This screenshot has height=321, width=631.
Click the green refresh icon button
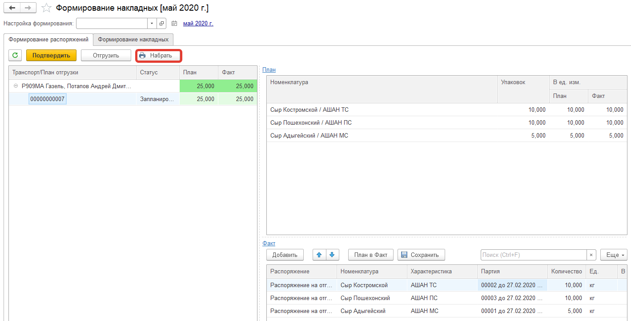tap(15, 56)
